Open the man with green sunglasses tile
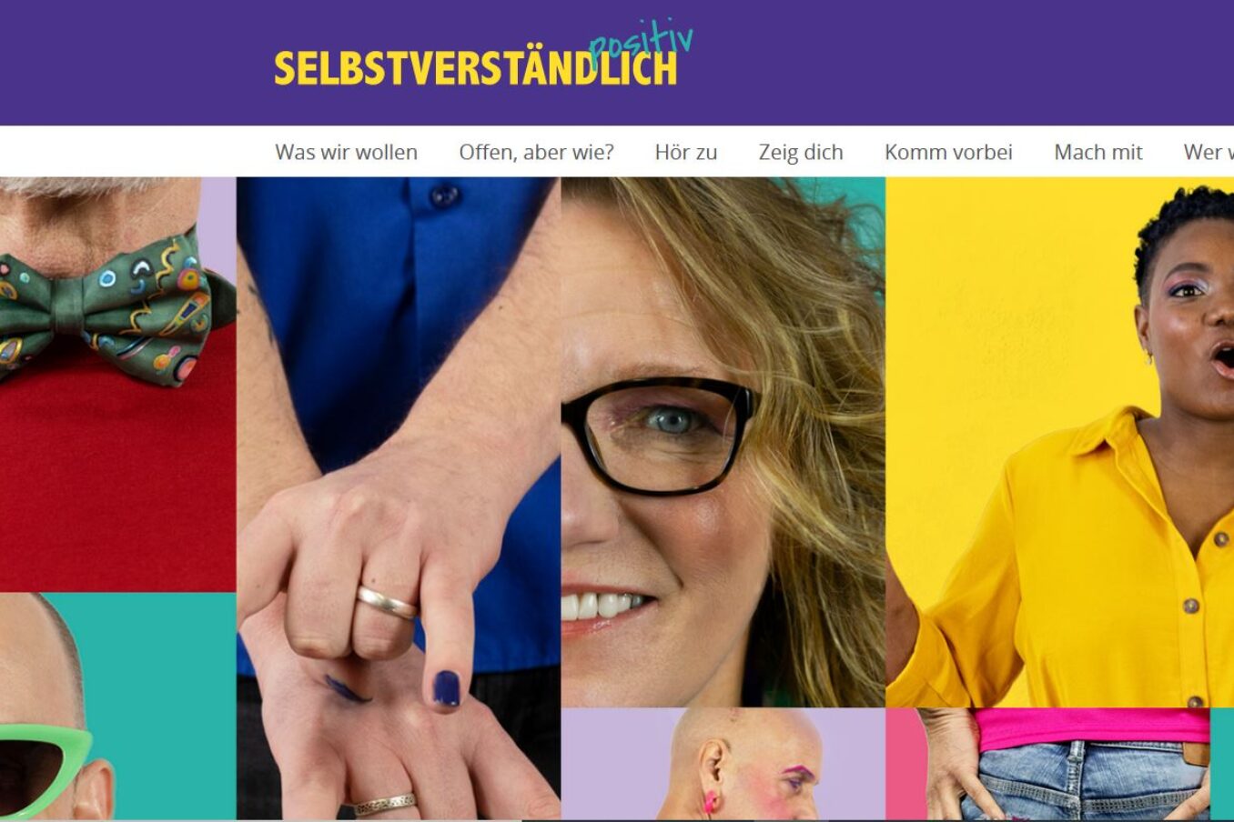The height and width of the screenshot is (822, 1234). click(x=117, y=707)
